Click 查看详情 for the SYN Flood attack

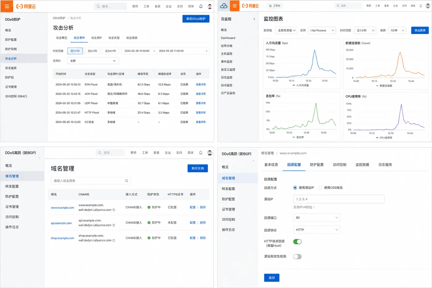(201, 85)
